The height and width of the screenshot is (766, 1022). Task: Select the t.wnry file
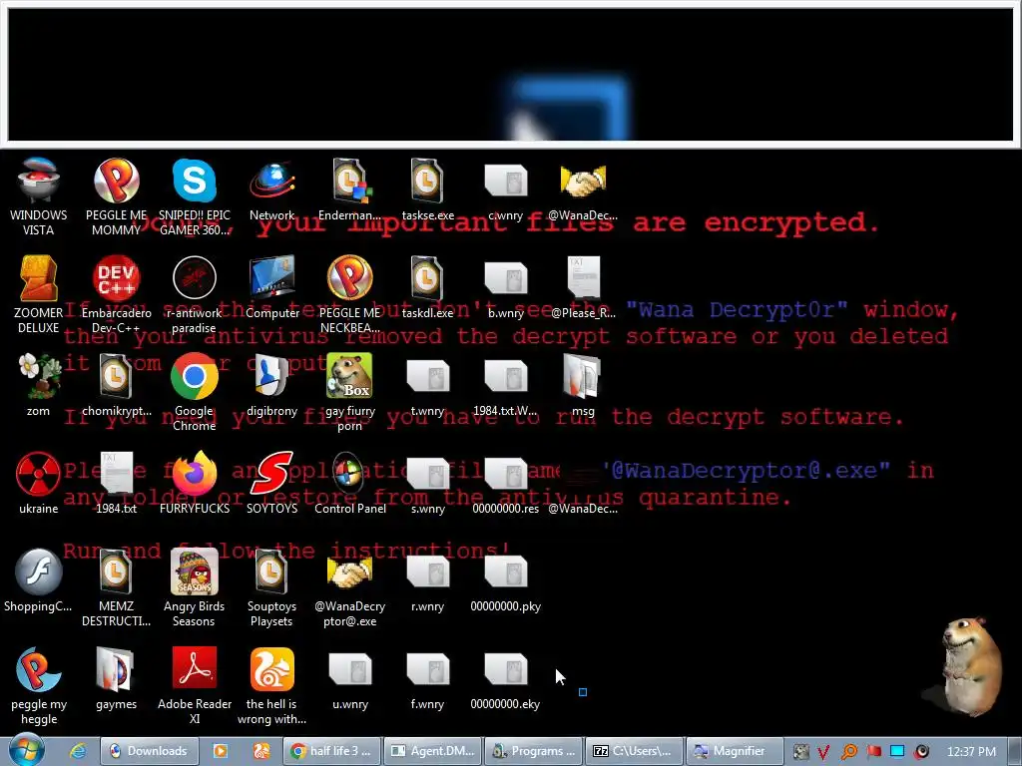tap(427, 386)
